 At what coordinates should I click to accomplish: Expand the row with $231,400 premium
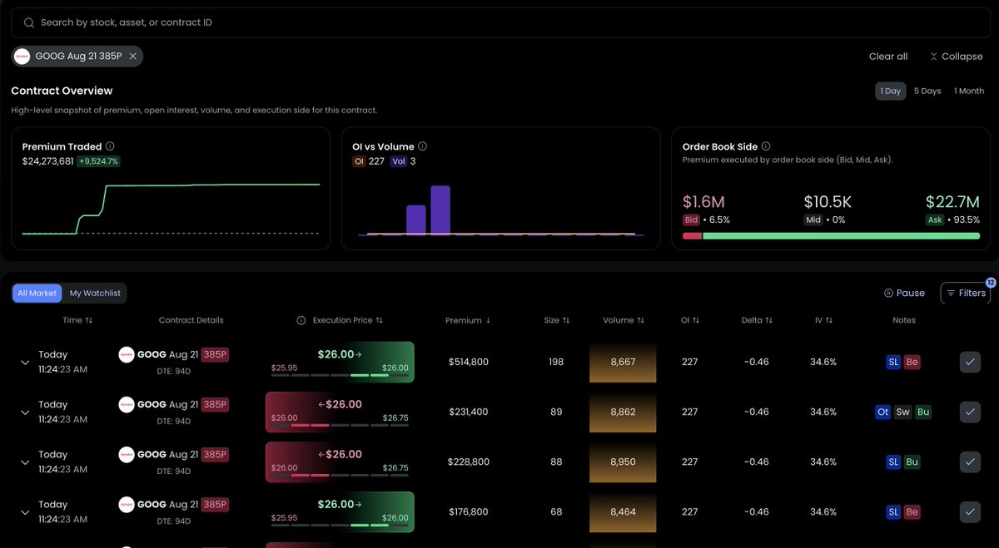[x=25, y=412]
